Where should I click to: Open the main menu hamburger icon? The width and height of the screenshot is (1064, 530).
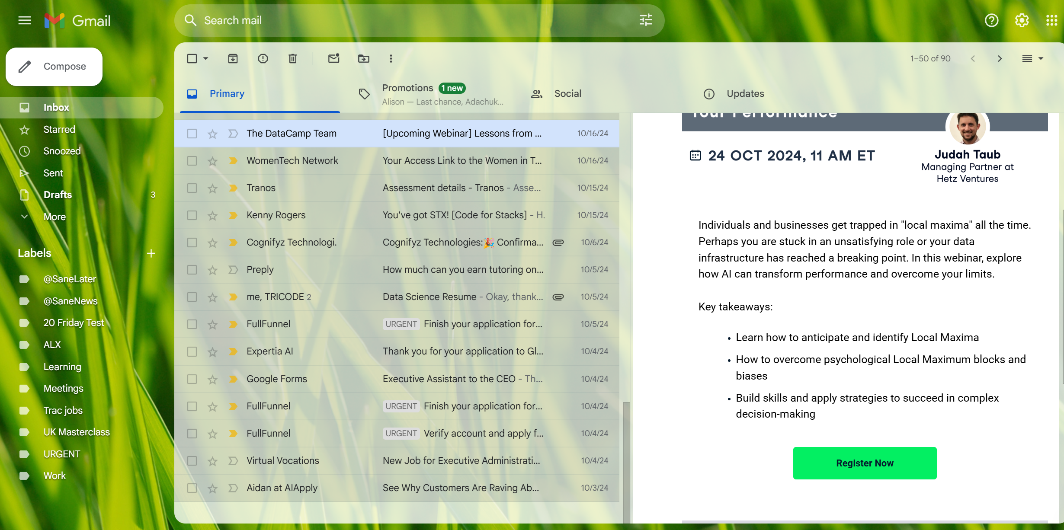(25, 20)
